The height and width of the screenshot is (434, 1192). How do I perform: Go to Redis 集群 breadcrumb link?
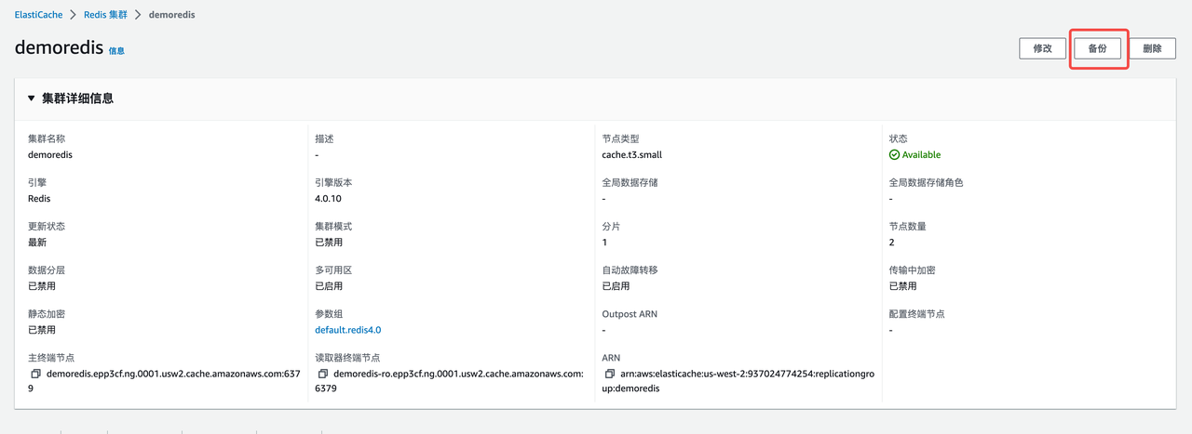[x=103, y=15]
